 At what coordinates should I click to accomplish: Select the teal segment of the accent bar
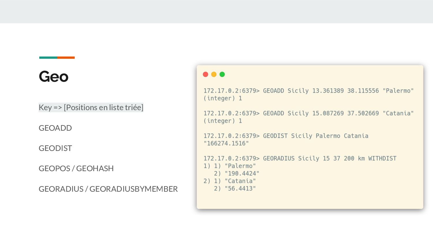click(48, 58)
